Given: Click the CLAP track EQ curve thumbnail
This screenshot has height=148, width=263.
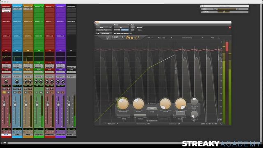Looking at the screenshot, I should click(x=17, y=57).
